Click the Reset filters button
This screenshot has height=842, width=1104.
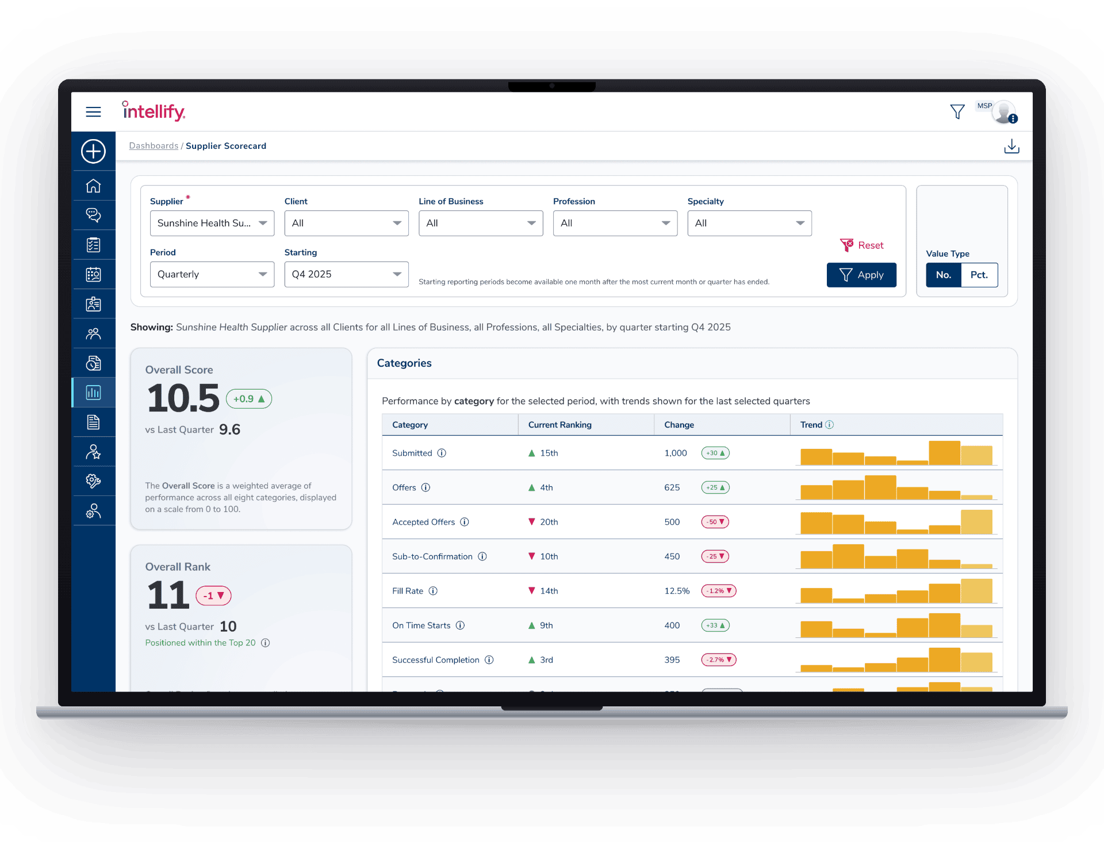[861, 245]
